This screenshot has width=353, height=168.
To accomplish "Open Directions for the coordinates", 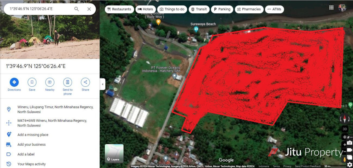I will point(14,85).
